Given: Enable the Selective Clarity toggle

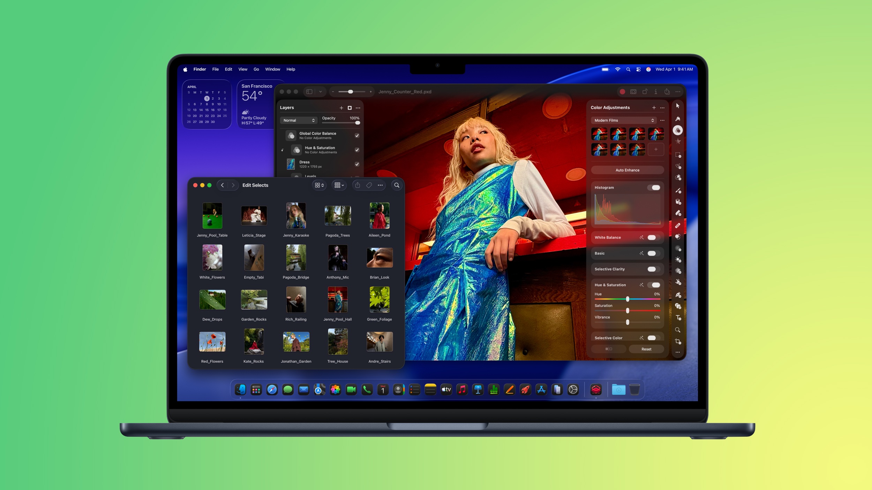Looking at the screenshot, I should pyautogui.click(x=652, y=269).
